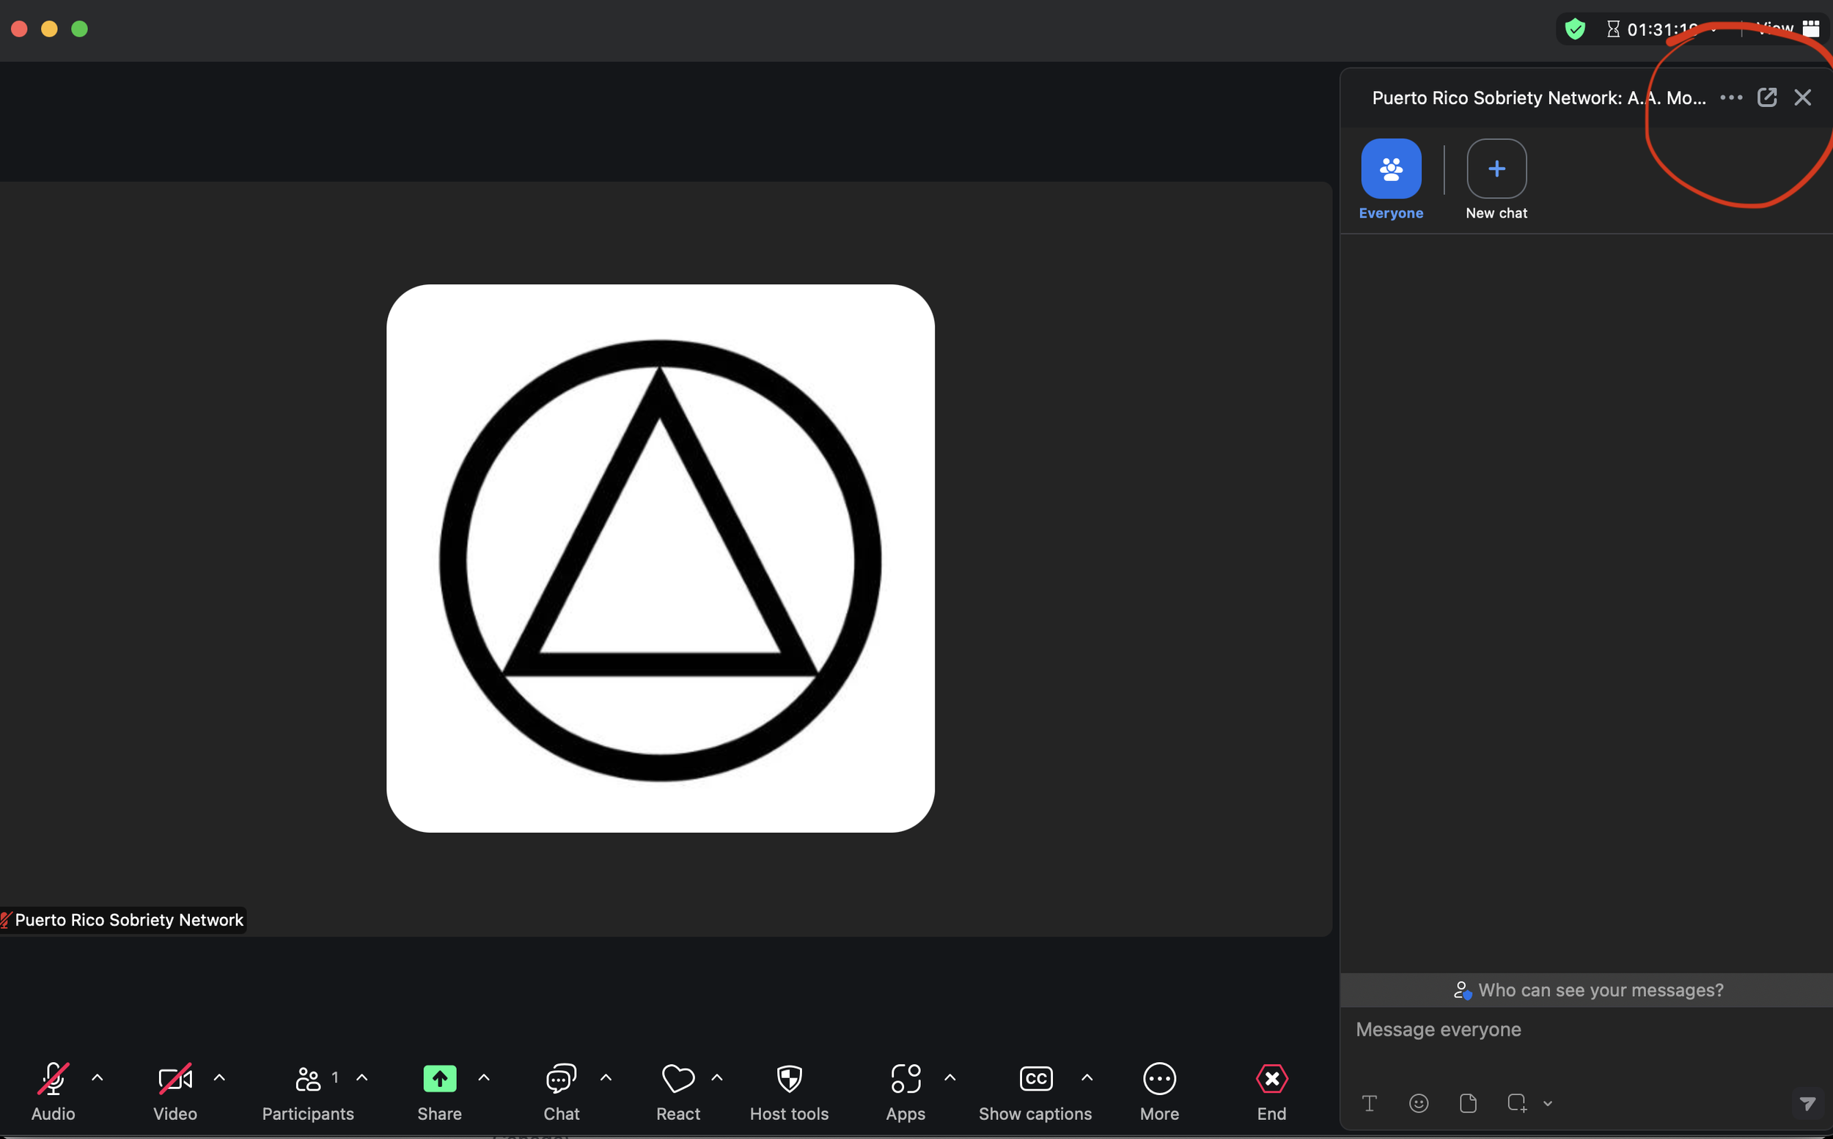Click the green Share screen icon
This screenshot has height=1139, width=1833.
pyautogui.click(x=439, y=1079)
